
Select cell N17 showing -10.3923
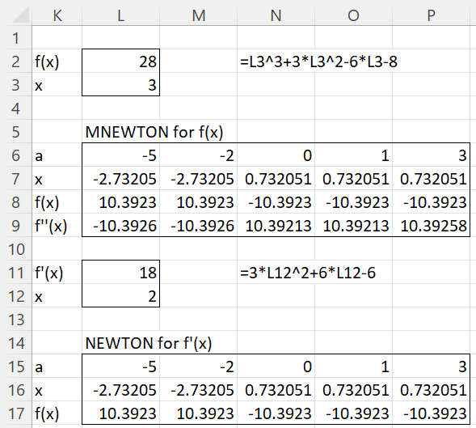tap(276, 413)
